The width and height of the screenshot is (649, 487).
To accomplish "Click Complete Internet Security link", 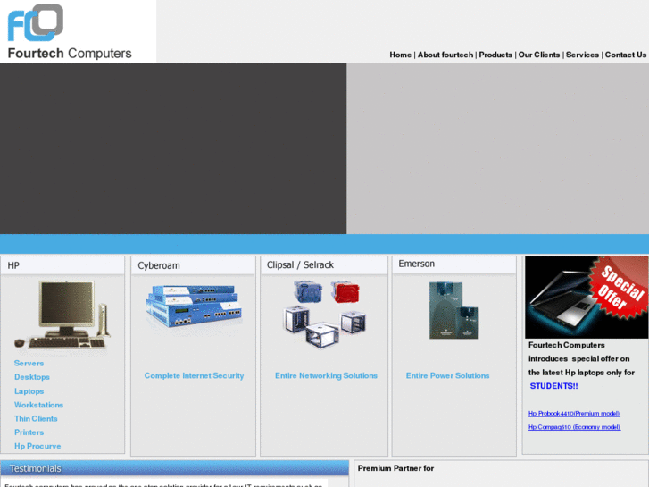I will coord(194,375).
